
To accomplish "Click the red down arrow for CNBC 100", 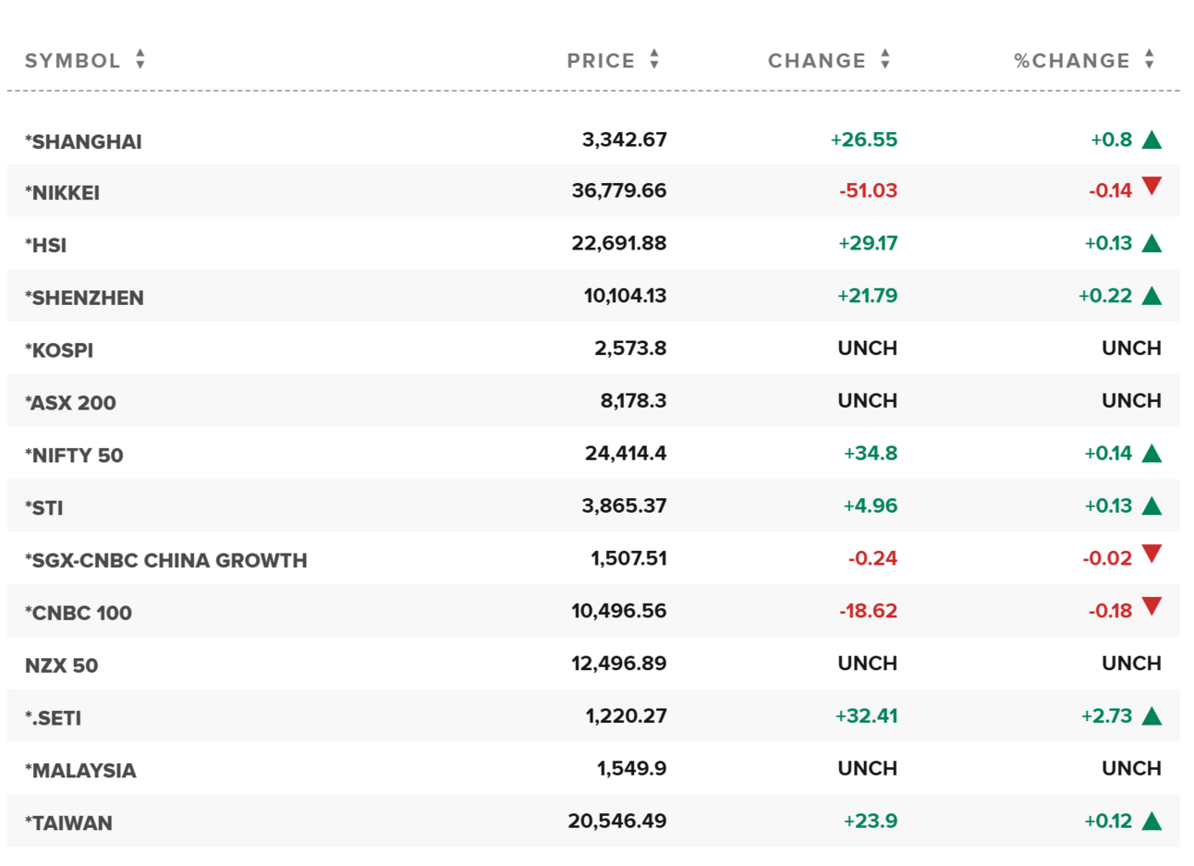I will pyautogui.click(x=1151, y=607).
